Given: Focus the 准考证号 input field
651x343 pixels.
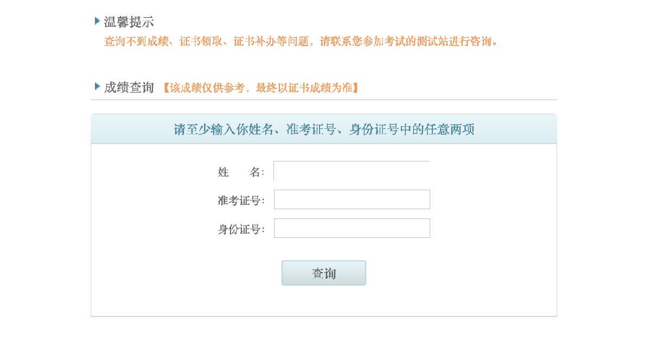Looking at the screenshot, I should coord(352,199).
